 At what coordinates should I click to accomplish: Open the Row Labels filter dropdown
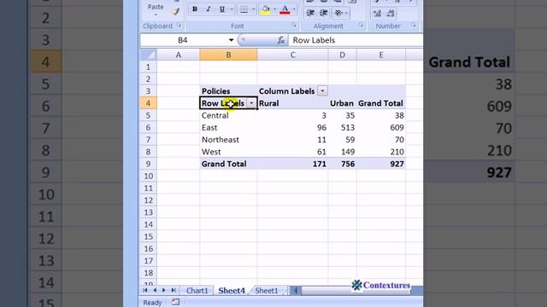[251, 103]
